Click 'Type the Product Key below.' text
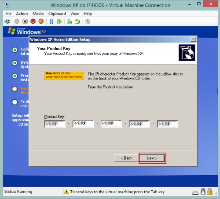The image size is (220, 199). (x=110, y=87)
